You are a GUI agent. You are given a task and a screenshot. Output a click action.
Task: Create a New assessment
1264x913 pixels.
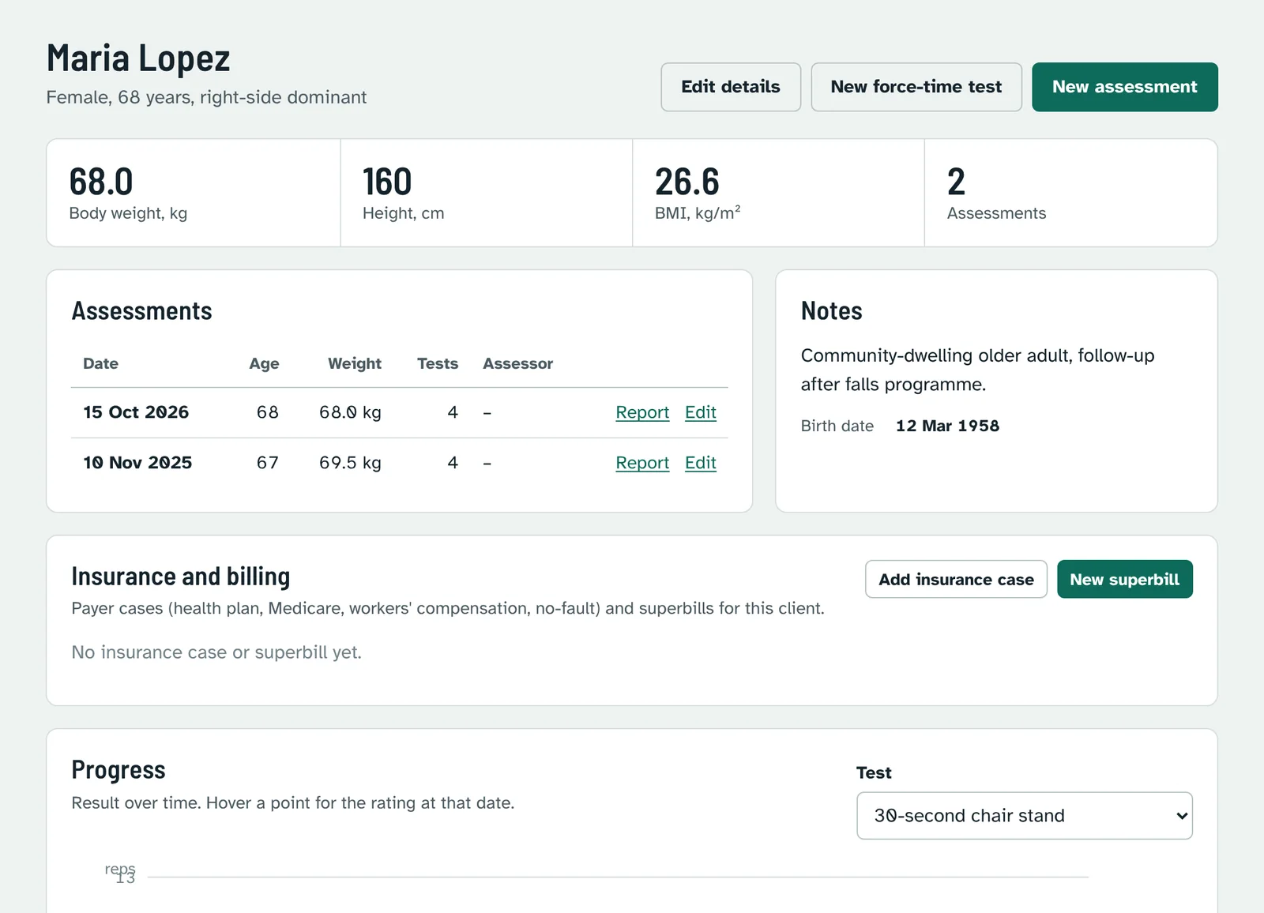tap(1125, 87)
